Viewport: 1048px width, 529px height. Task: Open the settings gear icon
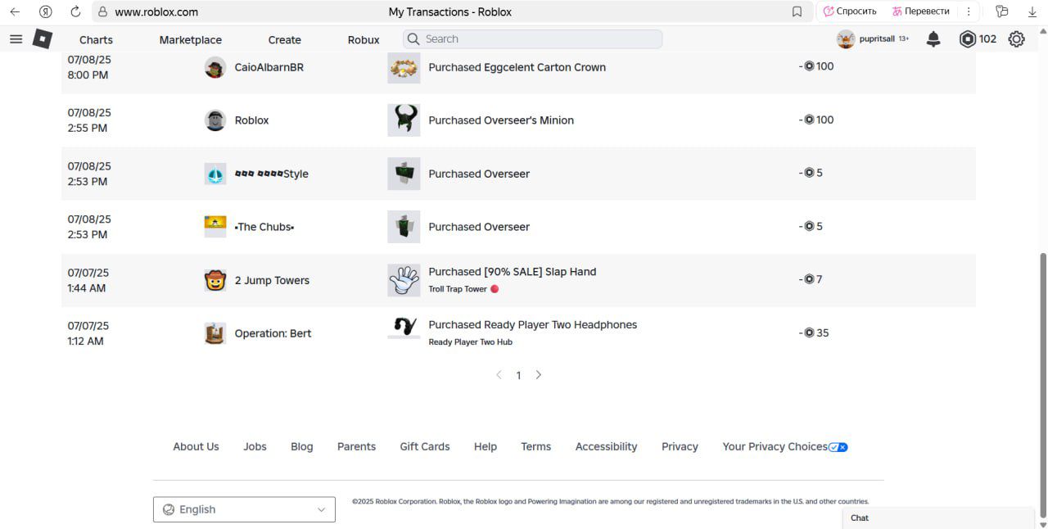click(1016, 39)
